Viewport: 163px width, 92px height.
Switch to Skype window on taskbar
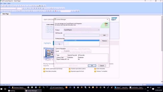(x=121, y=87)
